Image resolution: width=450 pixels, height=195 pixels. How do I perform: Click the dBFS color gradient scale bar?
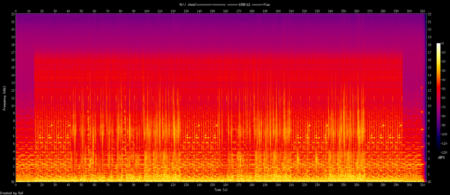point(438,98)
